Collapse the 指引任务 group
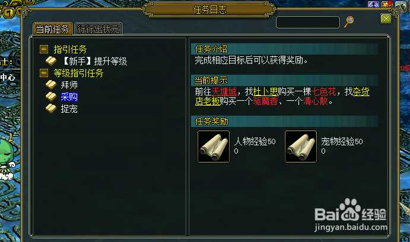Screen dimensions: 410x242 click(x=44, y=49)
